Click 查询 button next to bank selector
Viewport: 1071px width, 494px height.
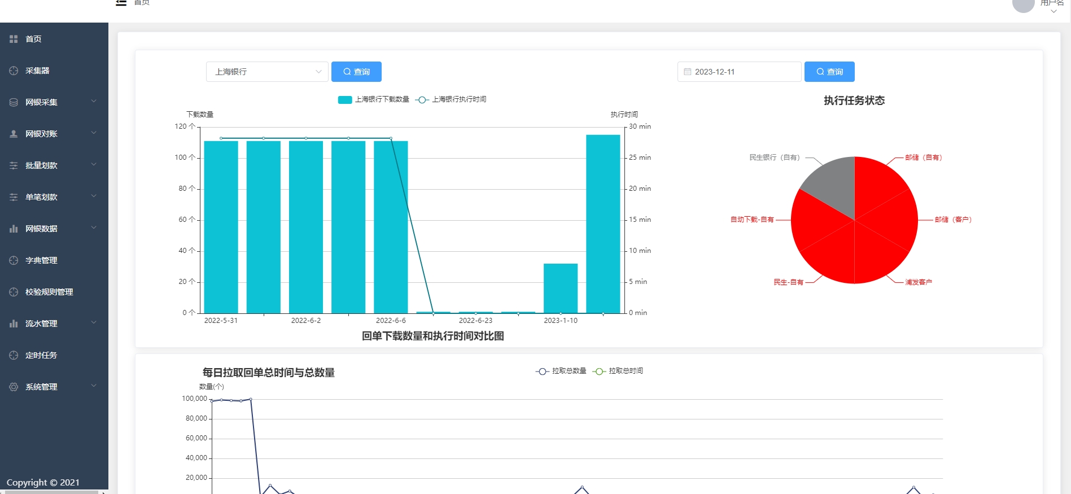[x=356, y=72]
